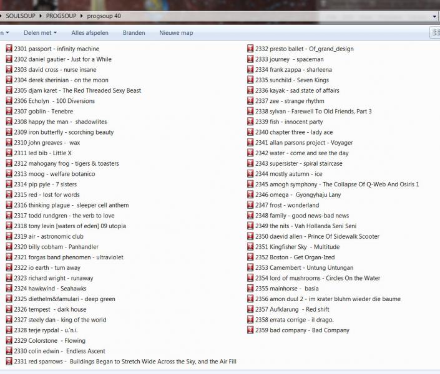This screenshot has width=440, height=374.
Task: Navigate to SOULSOUP in the breadcrumb
Action: (21, 16)
